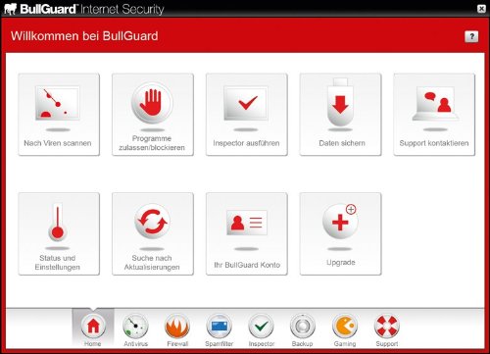The width and height of the screenshot is (490, 354).
Task: Open Status und Einstellungen thermometer tile
Action: [59, 233]
